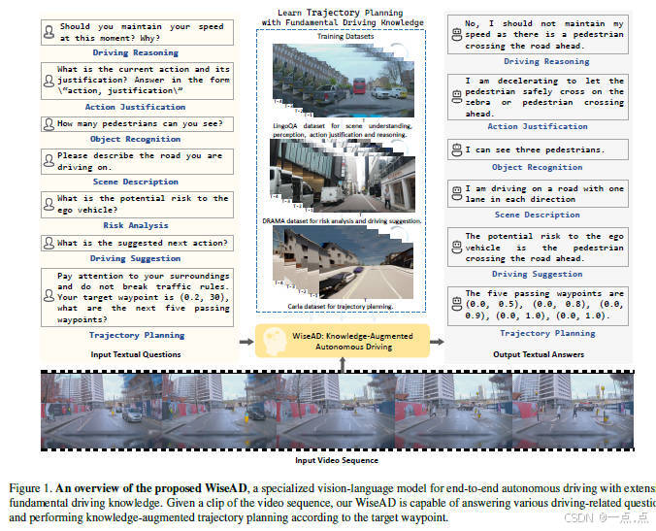Click 'DRAMA dataset for risk analysis' caption
Image resolution: width=656 pixels, height=531 pixels.
[x=342, y=221]
